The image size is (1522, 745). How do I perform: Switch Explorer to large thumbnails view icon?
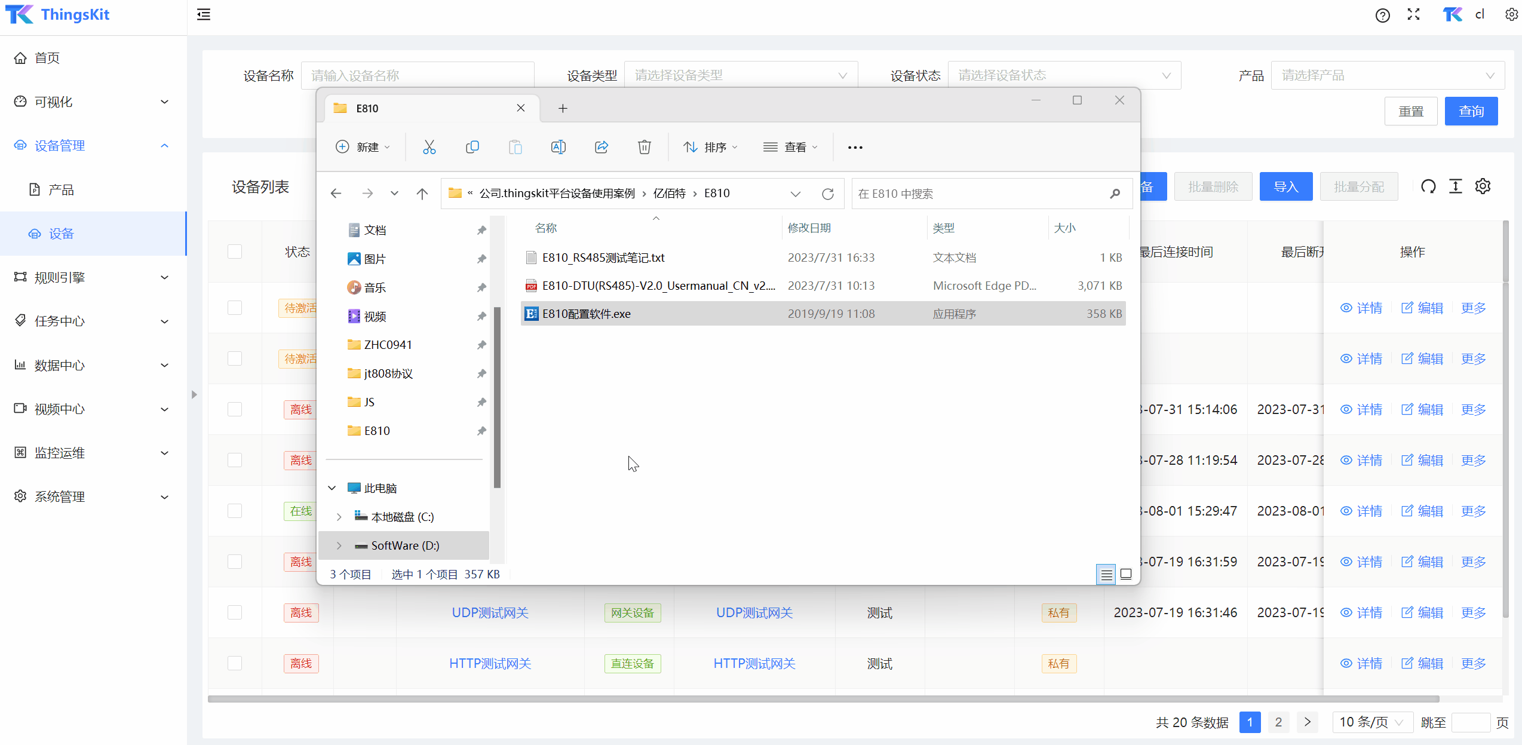click(x=1126, y=574)
